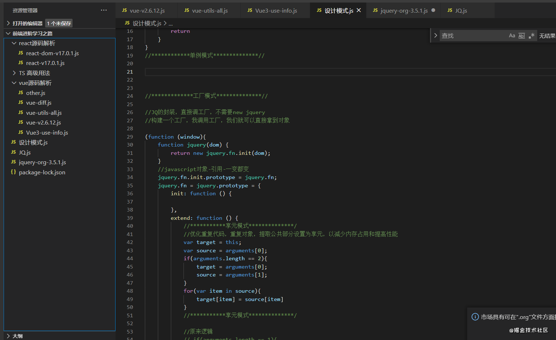The height and width of the screenshot is (340, 556).
Task: Toggle match case (Aa) in find widget
Action: [512, 35]
